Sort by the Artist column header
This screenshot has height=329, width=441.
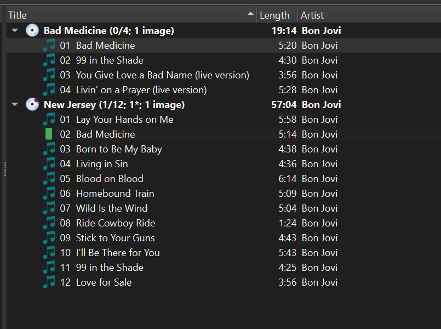click(x=369, y=15)
